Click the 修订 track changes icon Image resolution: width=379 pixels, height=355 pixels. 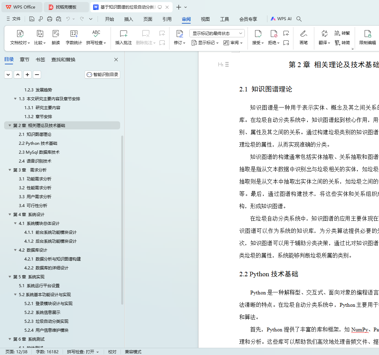(180, 34)
